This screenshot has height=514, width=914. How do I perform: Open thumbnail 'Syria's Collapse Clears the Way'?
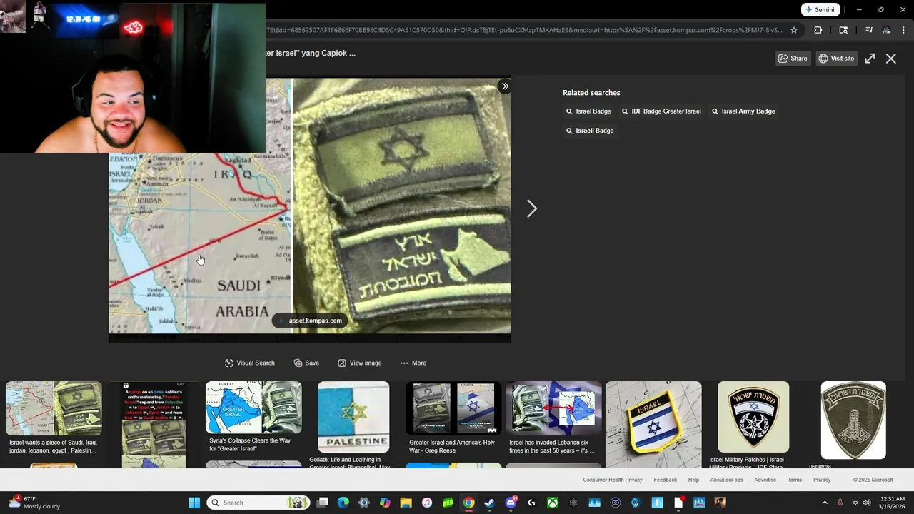click(253, 408)
